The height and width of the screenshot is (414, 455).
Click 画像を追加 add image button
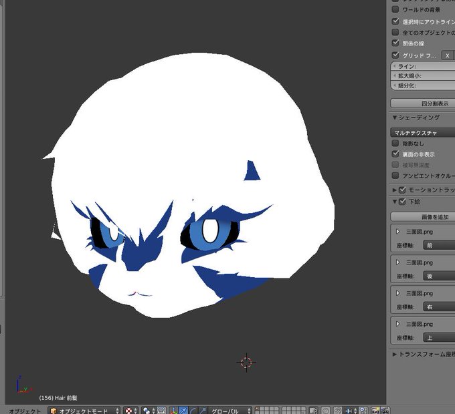click(423, 217)
